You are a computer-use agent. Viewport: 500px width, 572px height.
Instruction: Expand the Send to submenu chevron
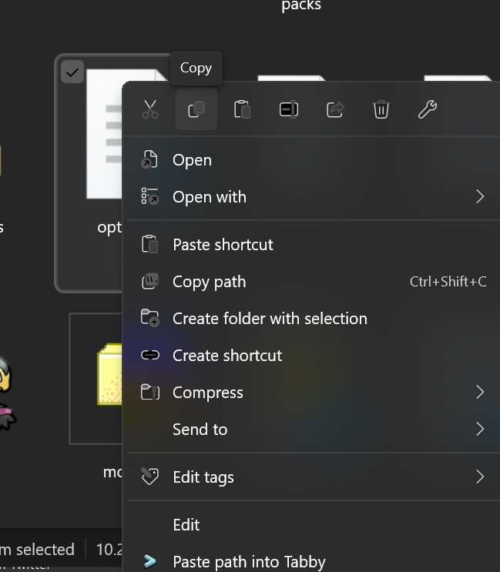click(x=479, y=430)
